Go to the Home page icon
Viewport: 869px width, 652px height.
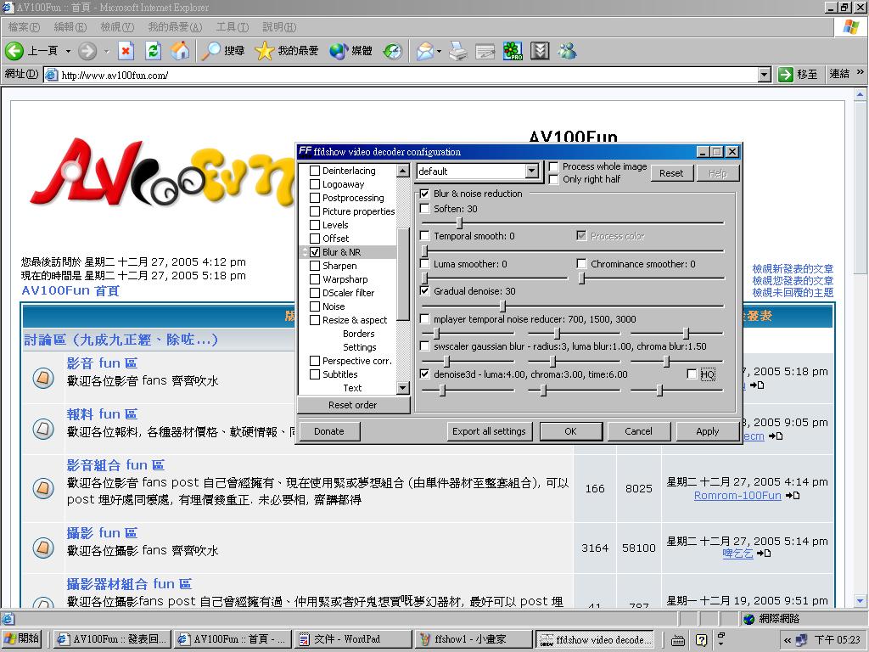(x=180, y=51)
